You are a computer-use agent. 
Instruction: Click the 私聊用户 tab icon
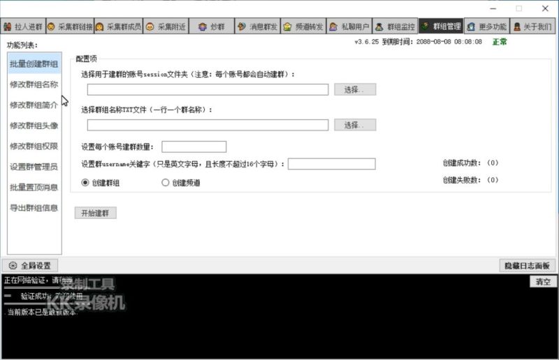point(333,27)
